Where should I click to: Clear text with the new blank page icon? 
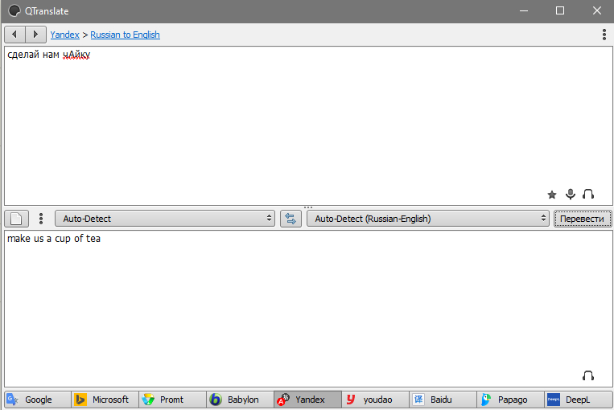click(18, 219)
